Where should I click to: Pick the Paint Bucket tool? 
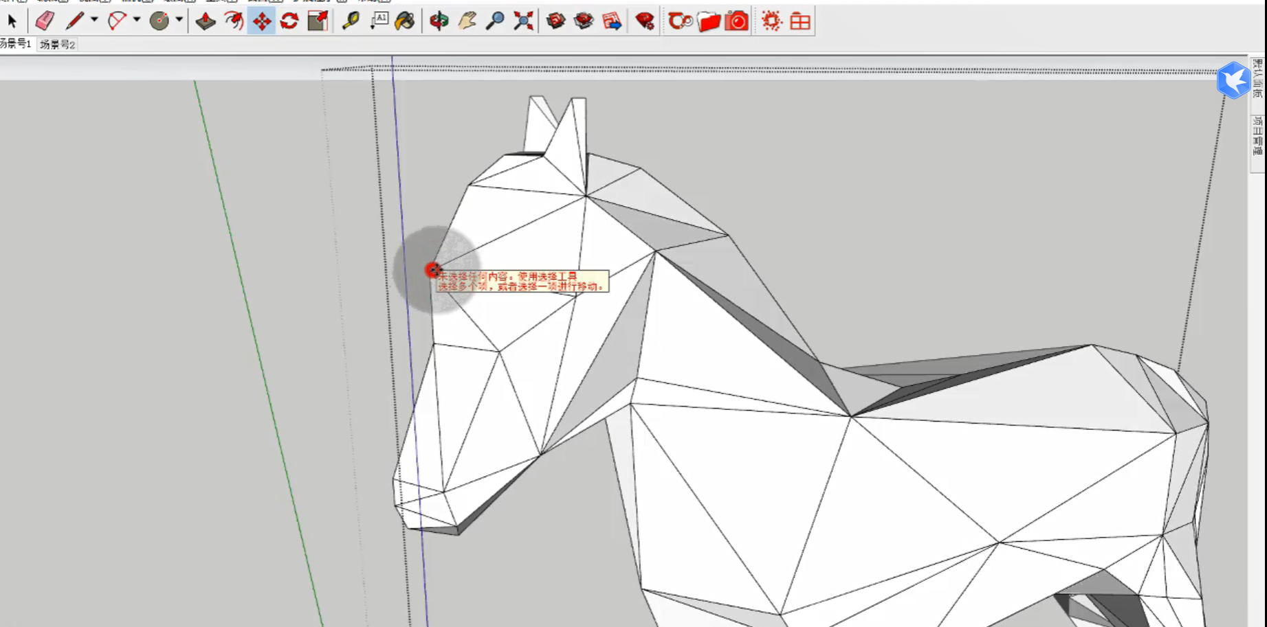(x=405, y=21)
